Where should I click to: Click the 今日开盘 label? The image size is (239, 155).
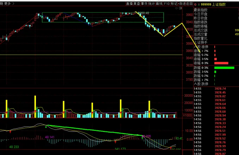(x=201, y=14)
